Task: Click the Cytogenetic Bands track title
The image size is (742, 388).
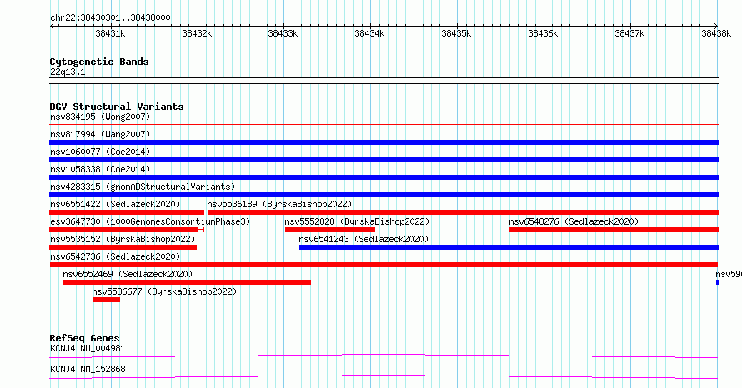Action: 99,62
